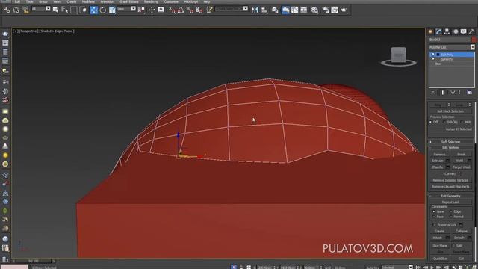Click the Get Stack Selection button
This screenshot has width=478, height=269.
point(450,111)
